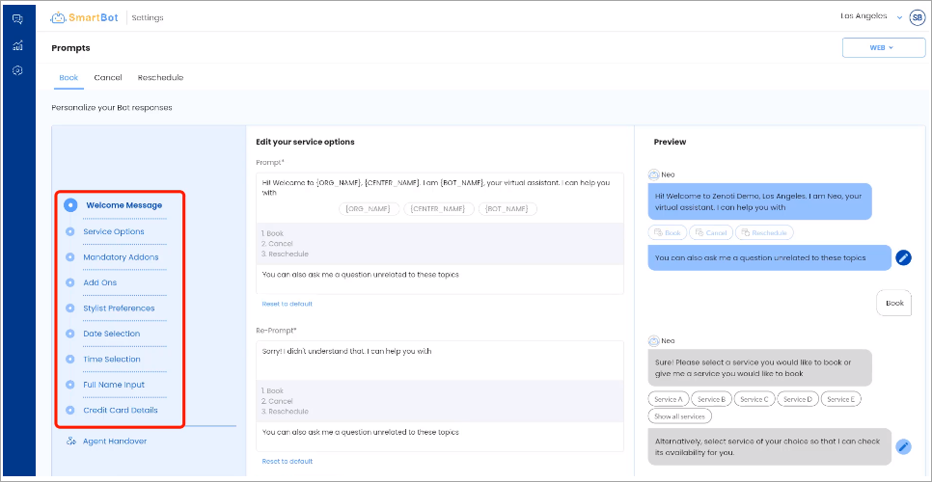The image size is (932, 482).
Task: Click the Welcome Message radio circle
Action: click(70, 205)
